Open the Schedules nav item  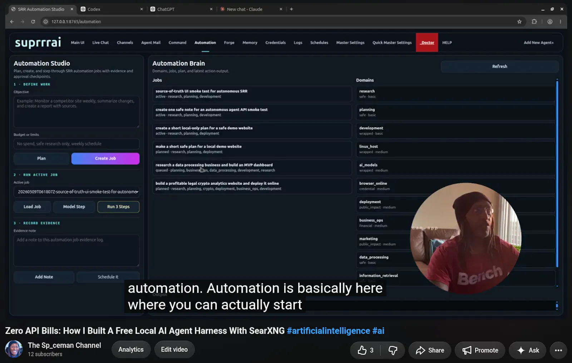[319, 43]
